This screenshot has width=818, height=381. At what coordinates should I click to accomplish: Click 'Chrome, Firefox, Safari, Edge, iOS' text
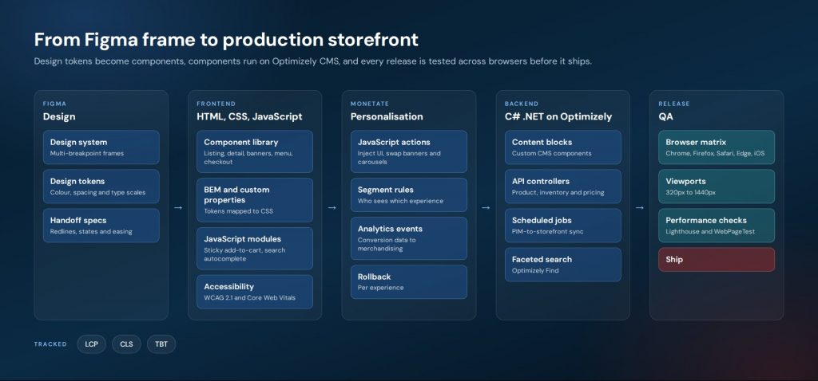[x=715, y=154]
